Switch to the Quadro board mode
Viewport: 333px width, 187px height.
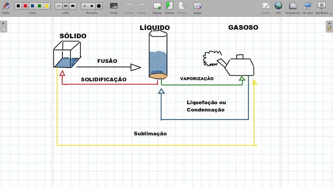tap(266, 8)
